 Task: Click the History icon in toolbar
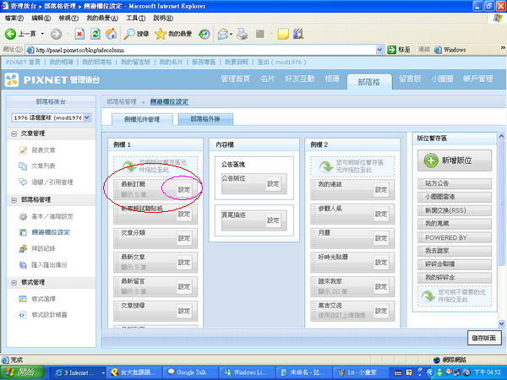[x=204, y=34]
